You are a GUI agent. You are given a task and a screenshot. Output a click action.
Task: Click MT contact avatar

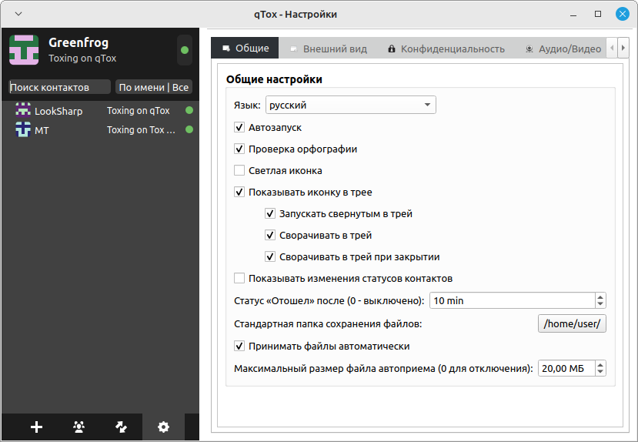click(x=23, y=129)
